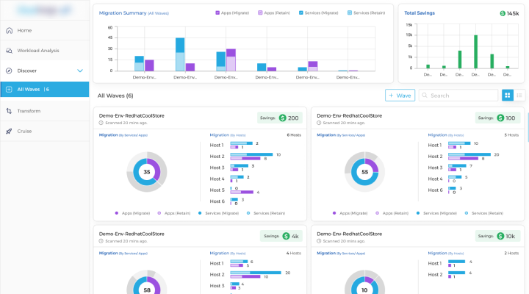Switch to grid view layout
Screen dimensions: 529x294
coord(507,96)
